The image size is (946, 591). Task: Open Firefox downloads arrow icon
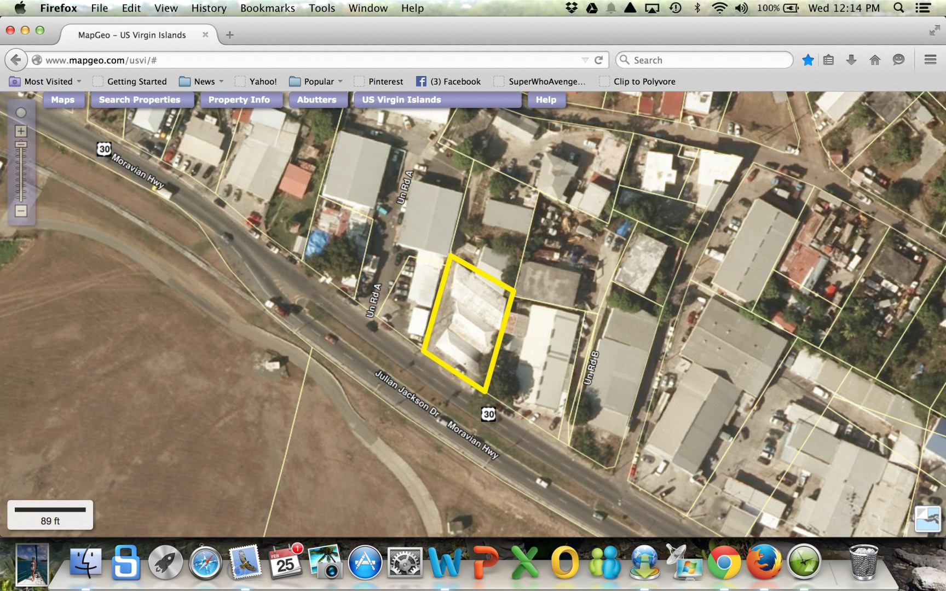(851, 60)
